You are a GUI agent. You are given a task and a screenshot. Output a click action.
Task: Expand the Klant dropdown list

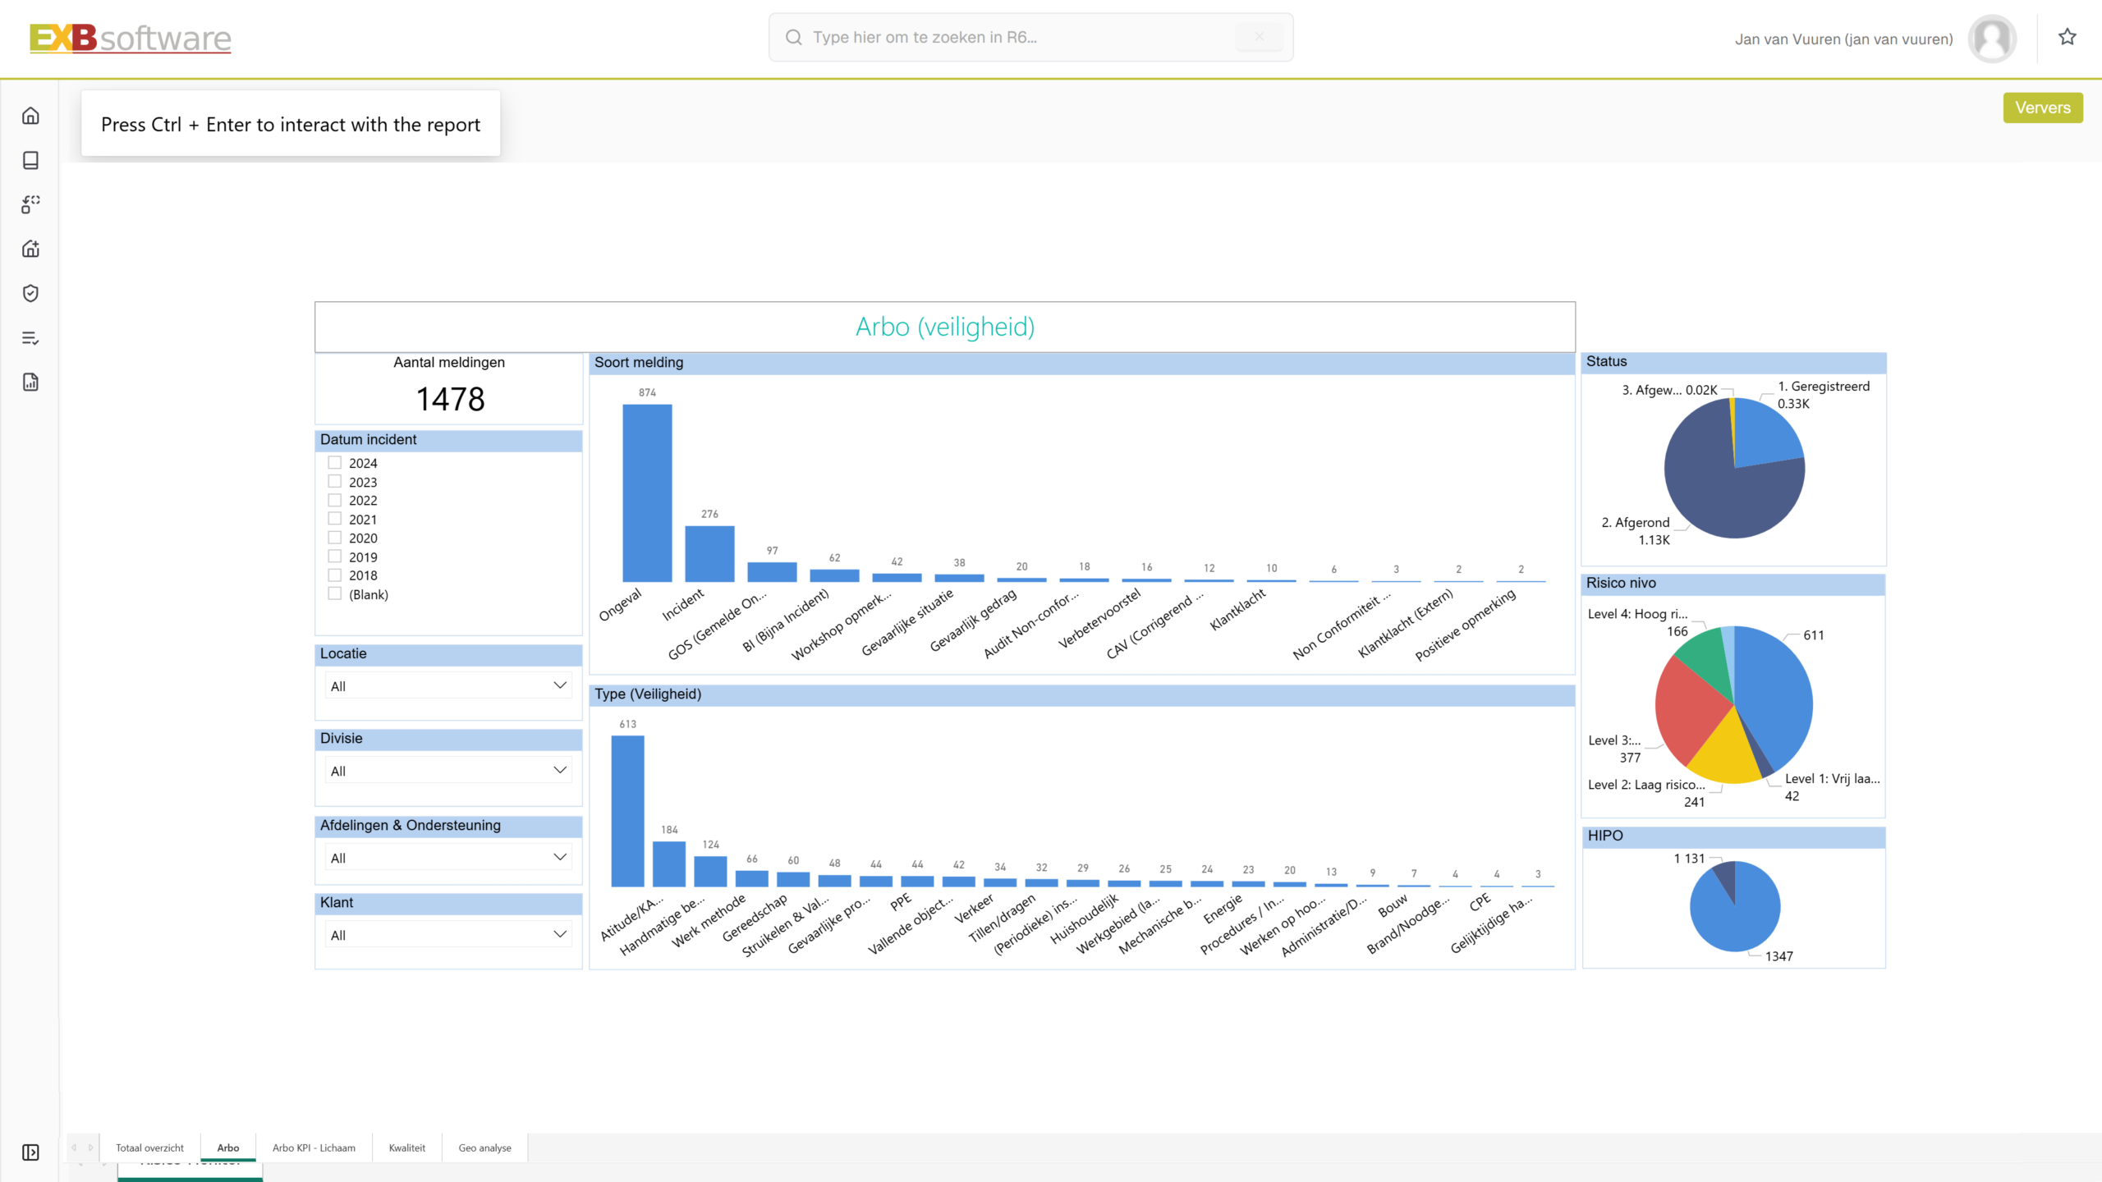tap(448, 934)
